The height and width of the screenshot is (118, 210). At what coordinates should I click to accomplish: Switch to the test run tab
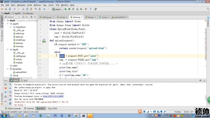pyautogui.click(x=24, y=80)
